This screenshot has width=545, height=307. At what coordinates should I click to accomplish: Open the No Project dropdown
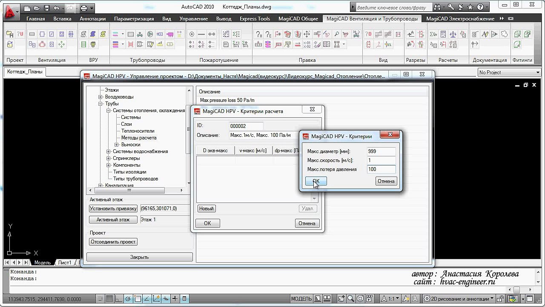[x=509, y=72]
